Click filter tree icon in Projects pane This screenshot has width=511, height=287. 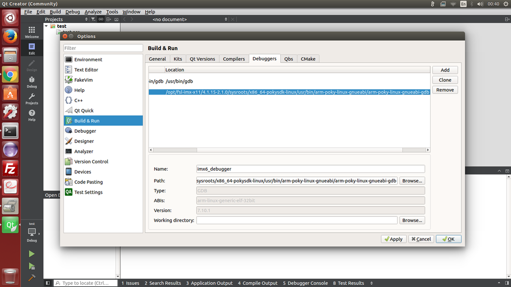pos(93,19)
